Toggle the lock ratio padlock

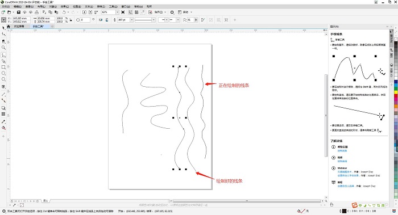(x=71, y=20)
